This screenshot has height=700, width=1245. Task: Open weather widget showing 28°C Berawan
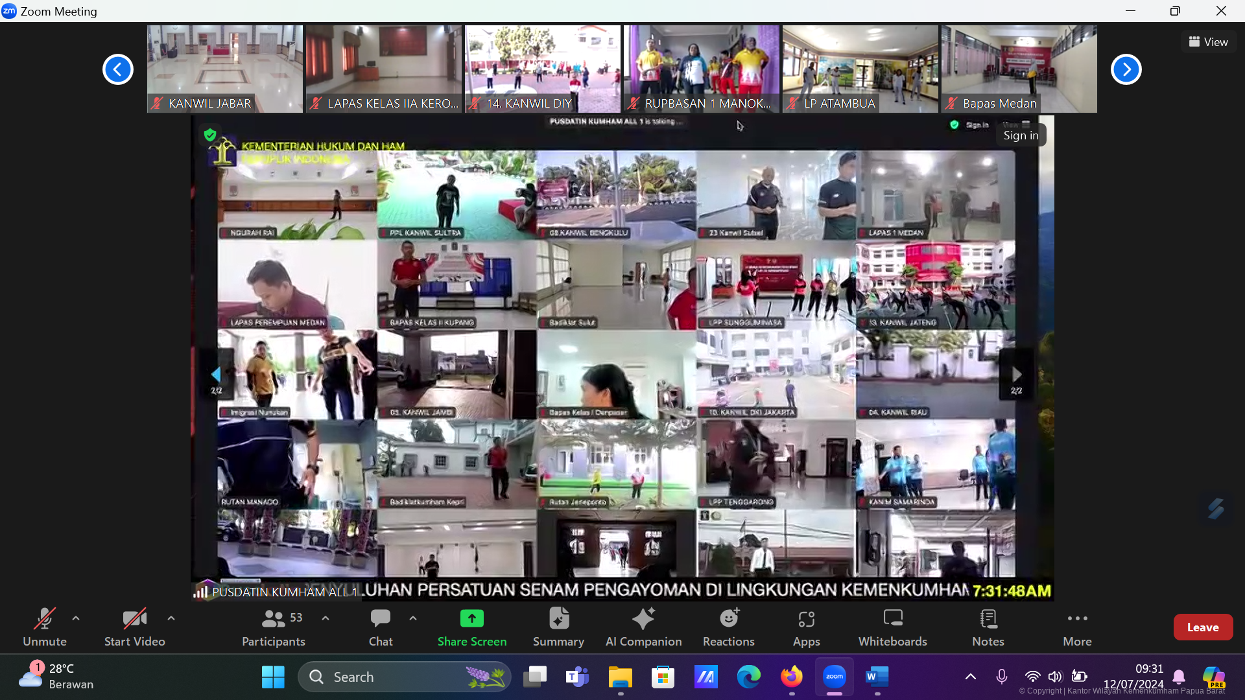[56, 677]
